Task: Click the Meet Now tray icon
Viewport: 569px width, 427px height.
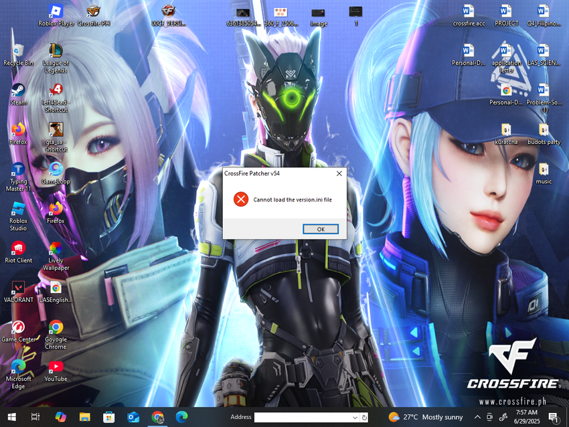Action: tap(489, 417)
